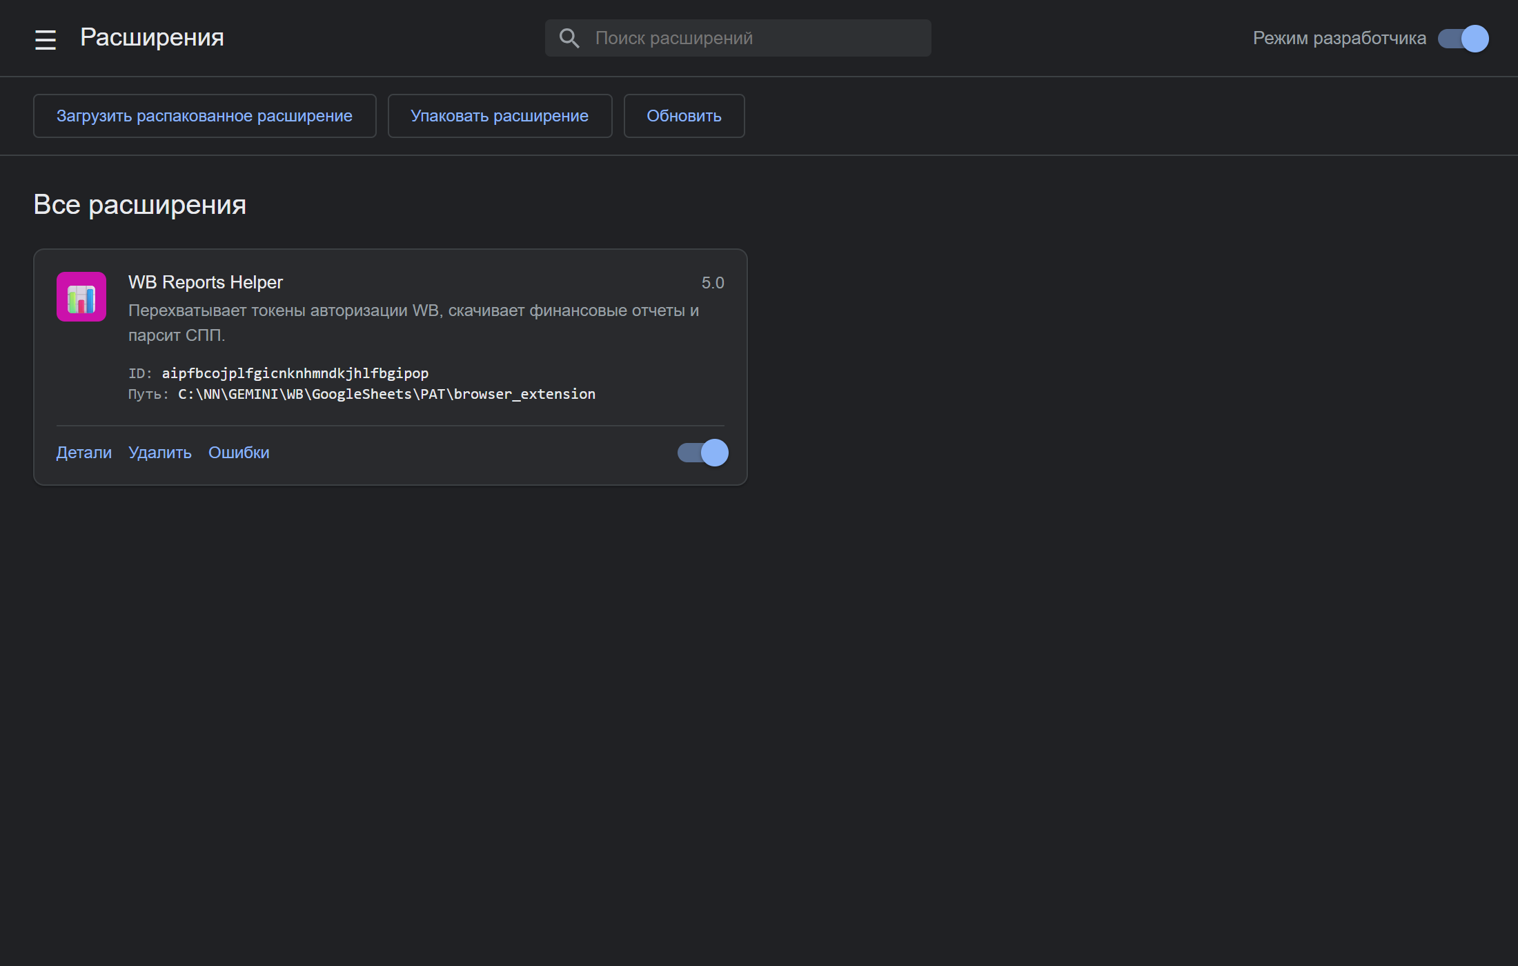Viewport: 1518px width, 966px height.
Task: Click the Pack extension button
Action: (500, 116)
